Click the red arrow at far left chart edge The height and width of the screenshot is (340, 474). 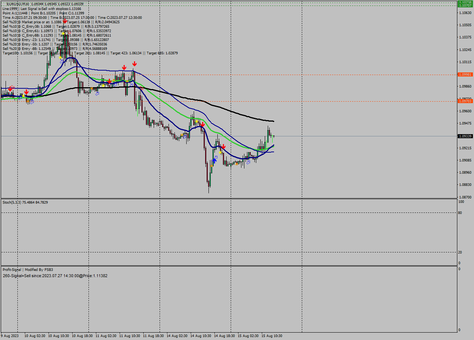(10, 89)
